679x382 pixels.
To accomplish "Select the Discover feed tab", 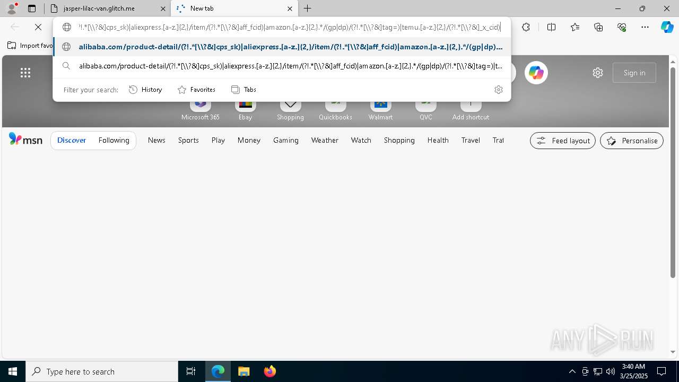I will [x=72, y=140].
